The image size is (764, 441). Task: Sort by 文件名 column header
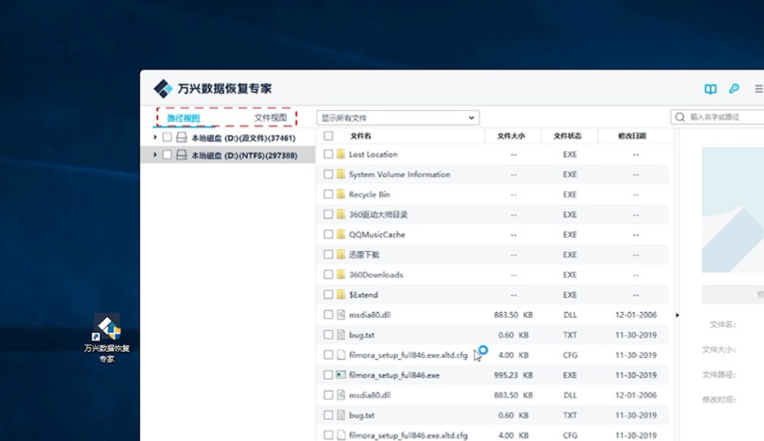(x=361, y=136)
